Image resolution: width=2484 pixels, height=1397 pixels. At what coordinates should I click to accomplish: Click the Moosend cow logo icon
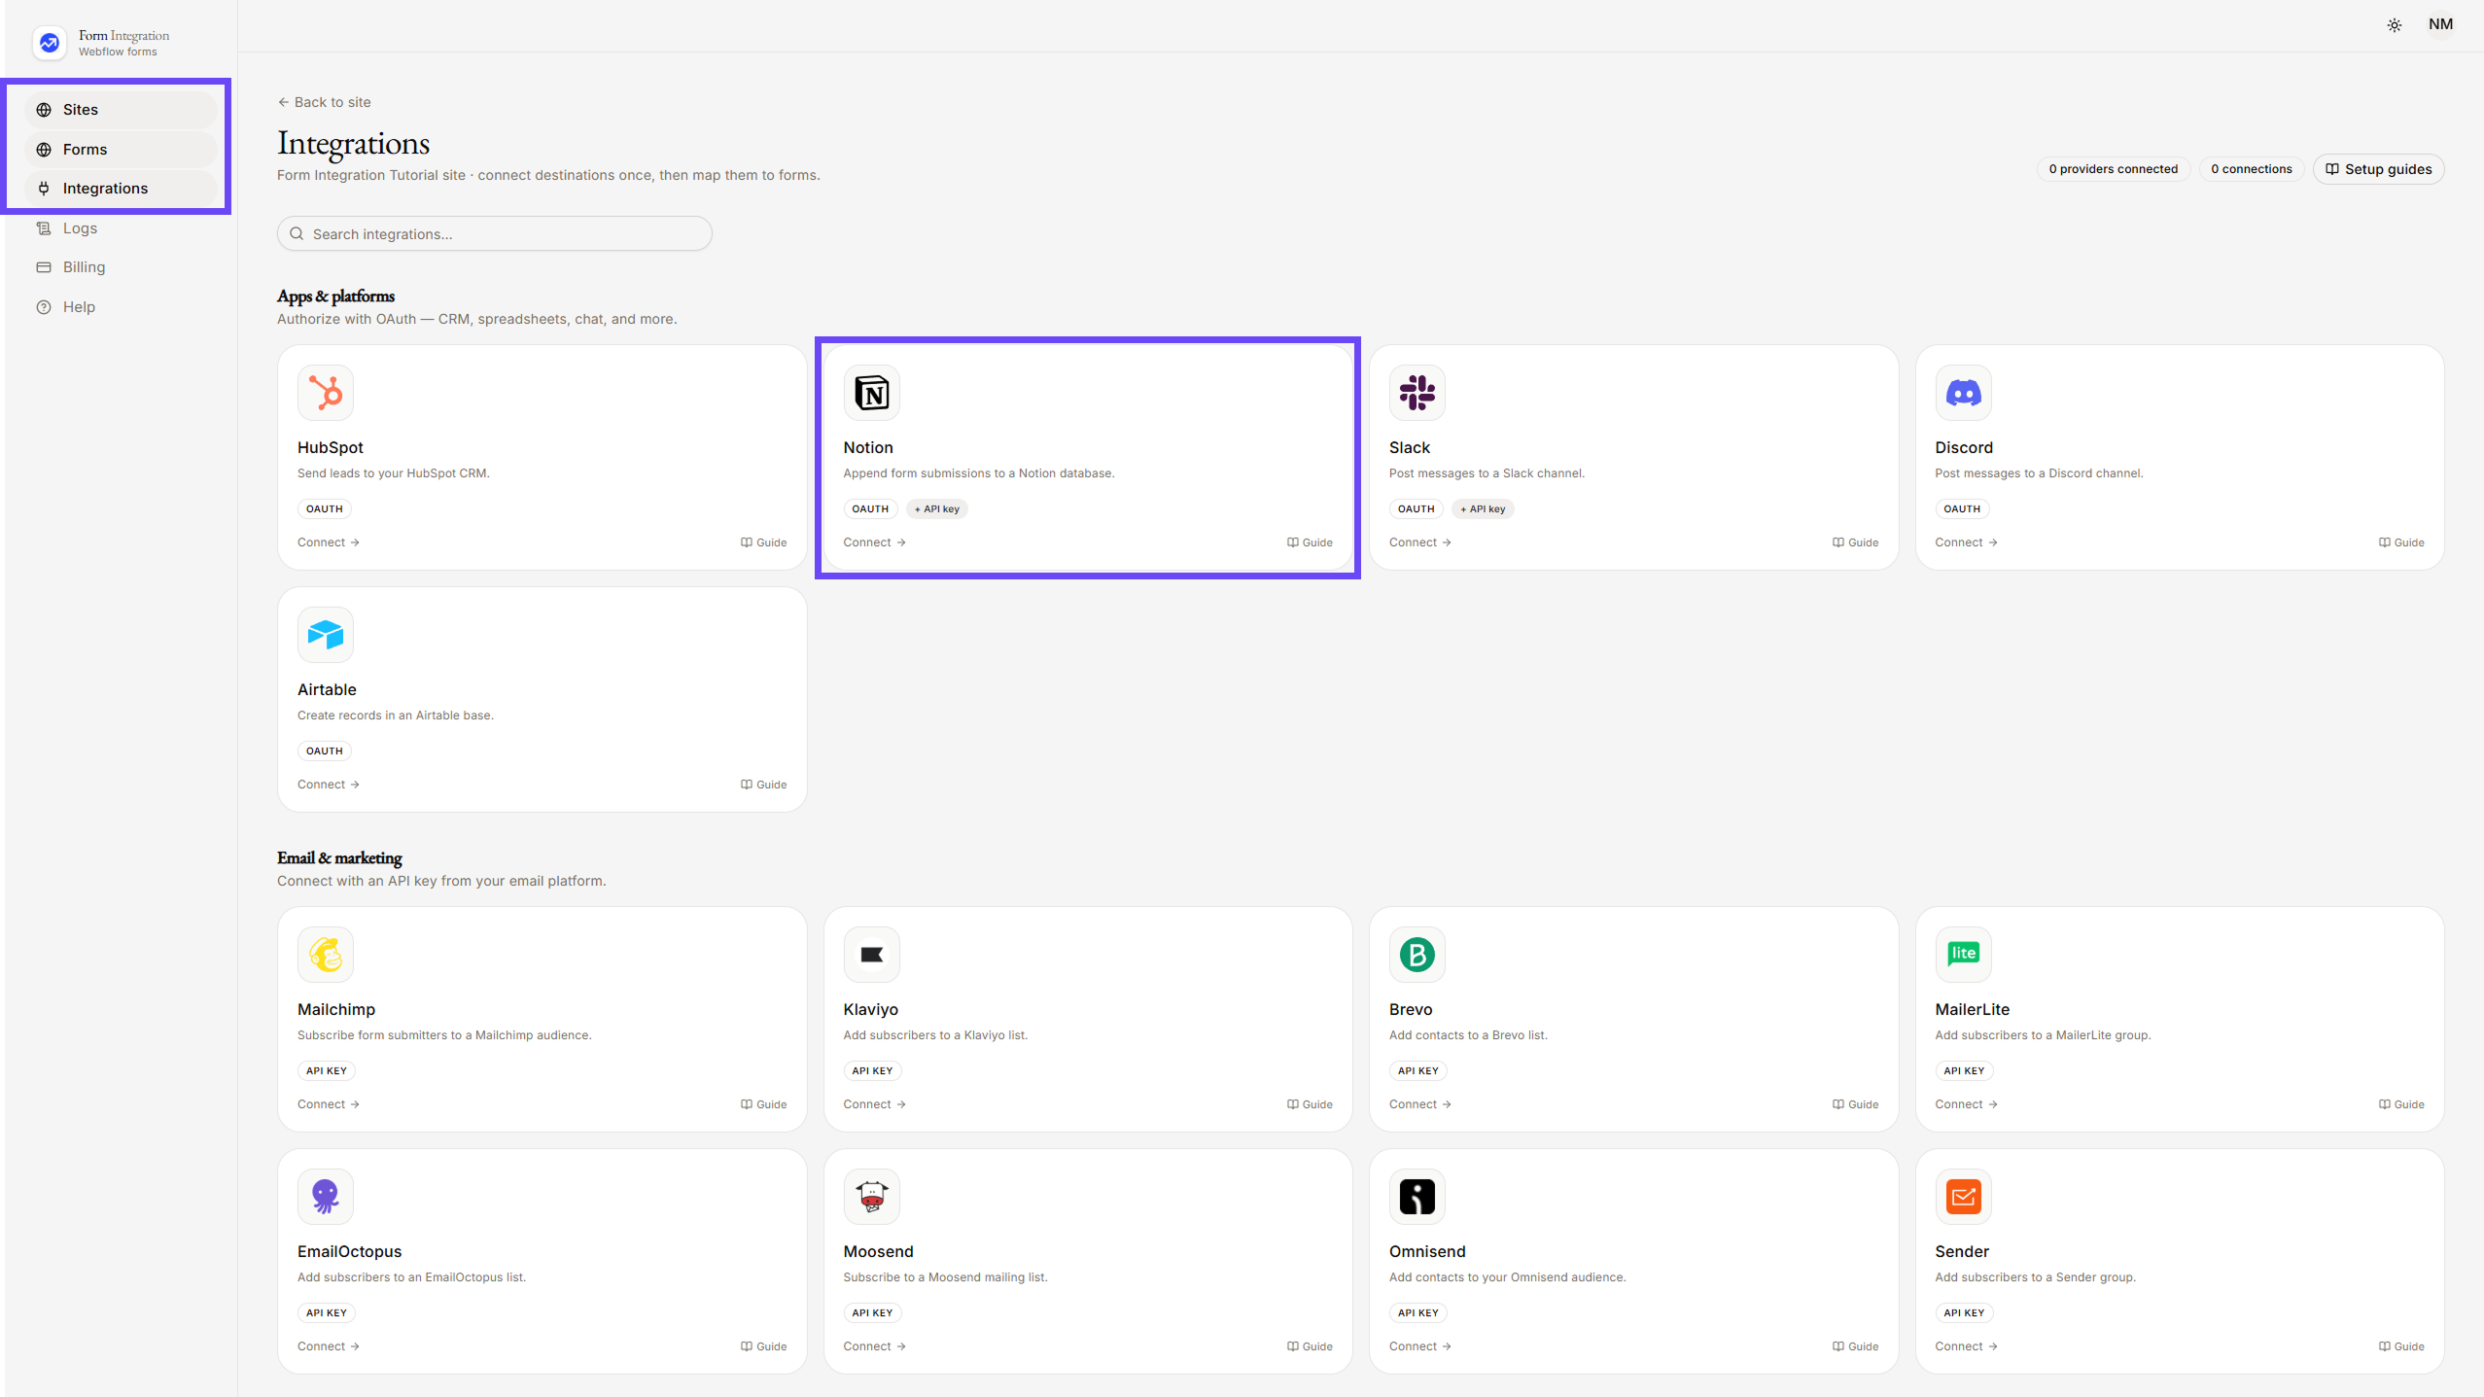pyautogui.click(x=871, y=1197)
